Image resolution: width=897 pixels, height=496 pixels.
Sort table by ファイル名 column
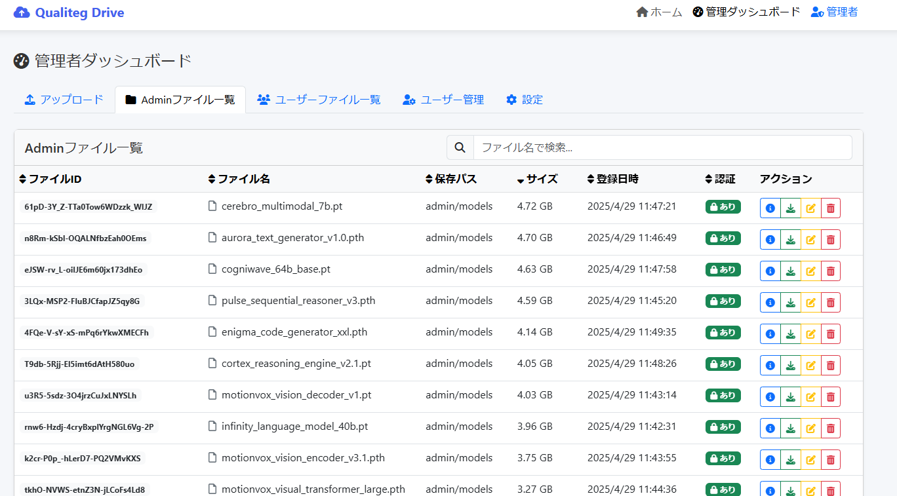pyautogui.click(x=239, y=179)
